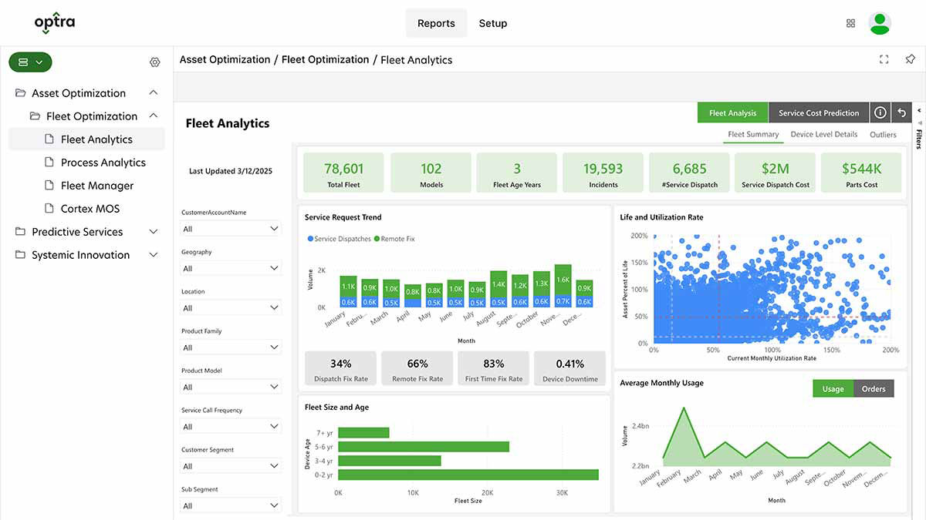Viewport: 926px width, 520px height.
Task: Click the fullscreen expand icon in breadcrumb bar
Action: coord(884,59)
